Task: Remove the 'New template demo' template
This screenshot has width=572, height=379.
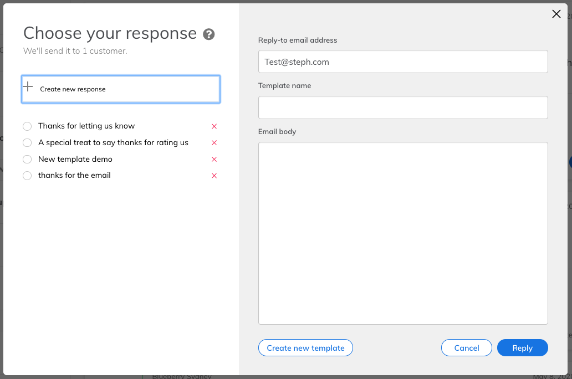Action: (214, 160)
